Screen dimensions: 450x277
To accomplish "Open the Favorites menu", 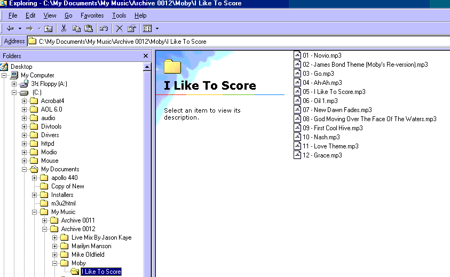I will (x=92, y=15).
